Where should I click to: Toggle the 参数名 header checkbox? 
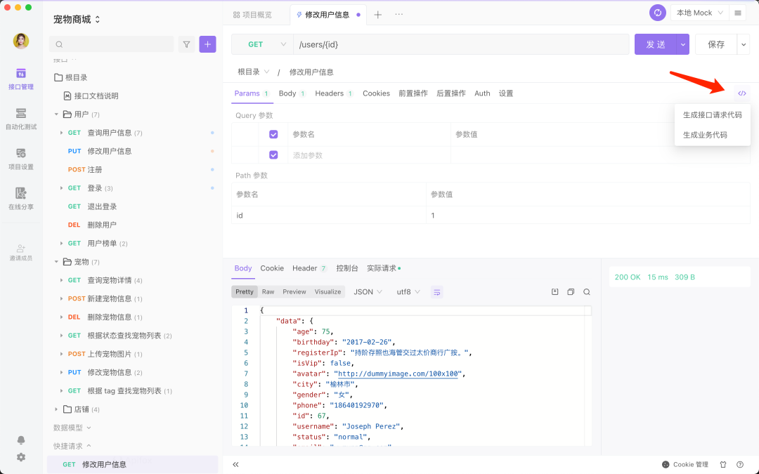tap(273, 134)
